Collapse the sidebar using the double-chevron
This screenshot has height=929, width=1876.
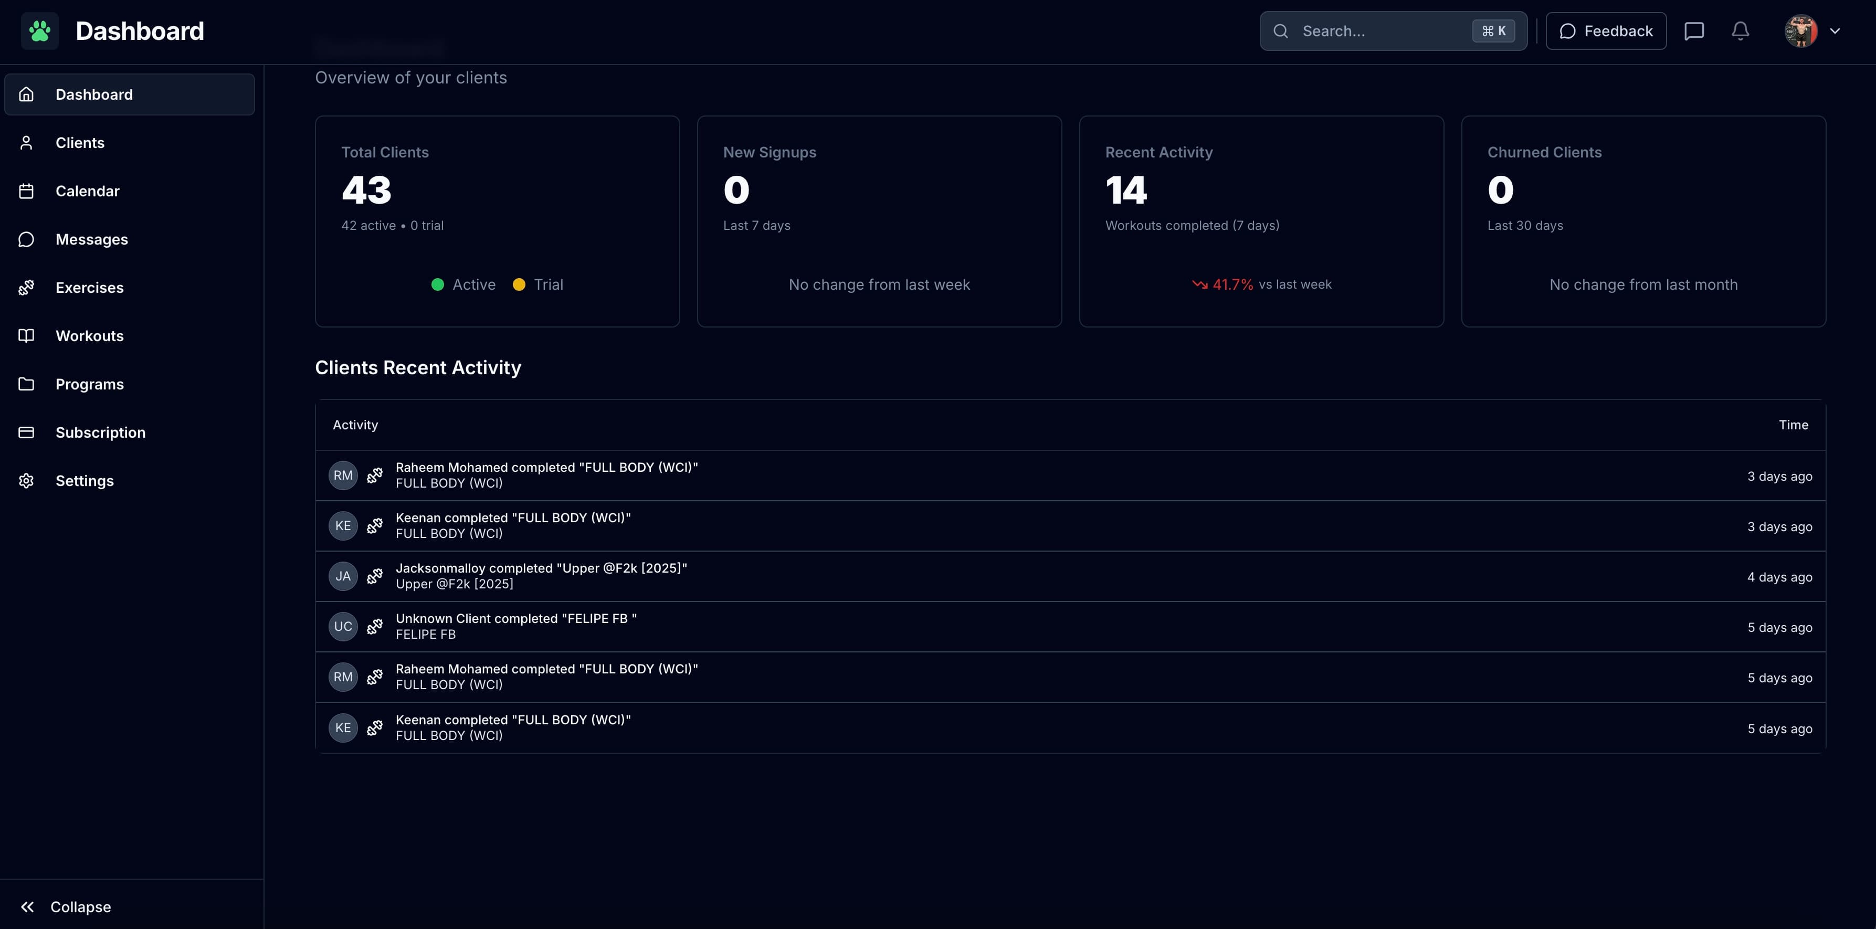click(27, 906)
